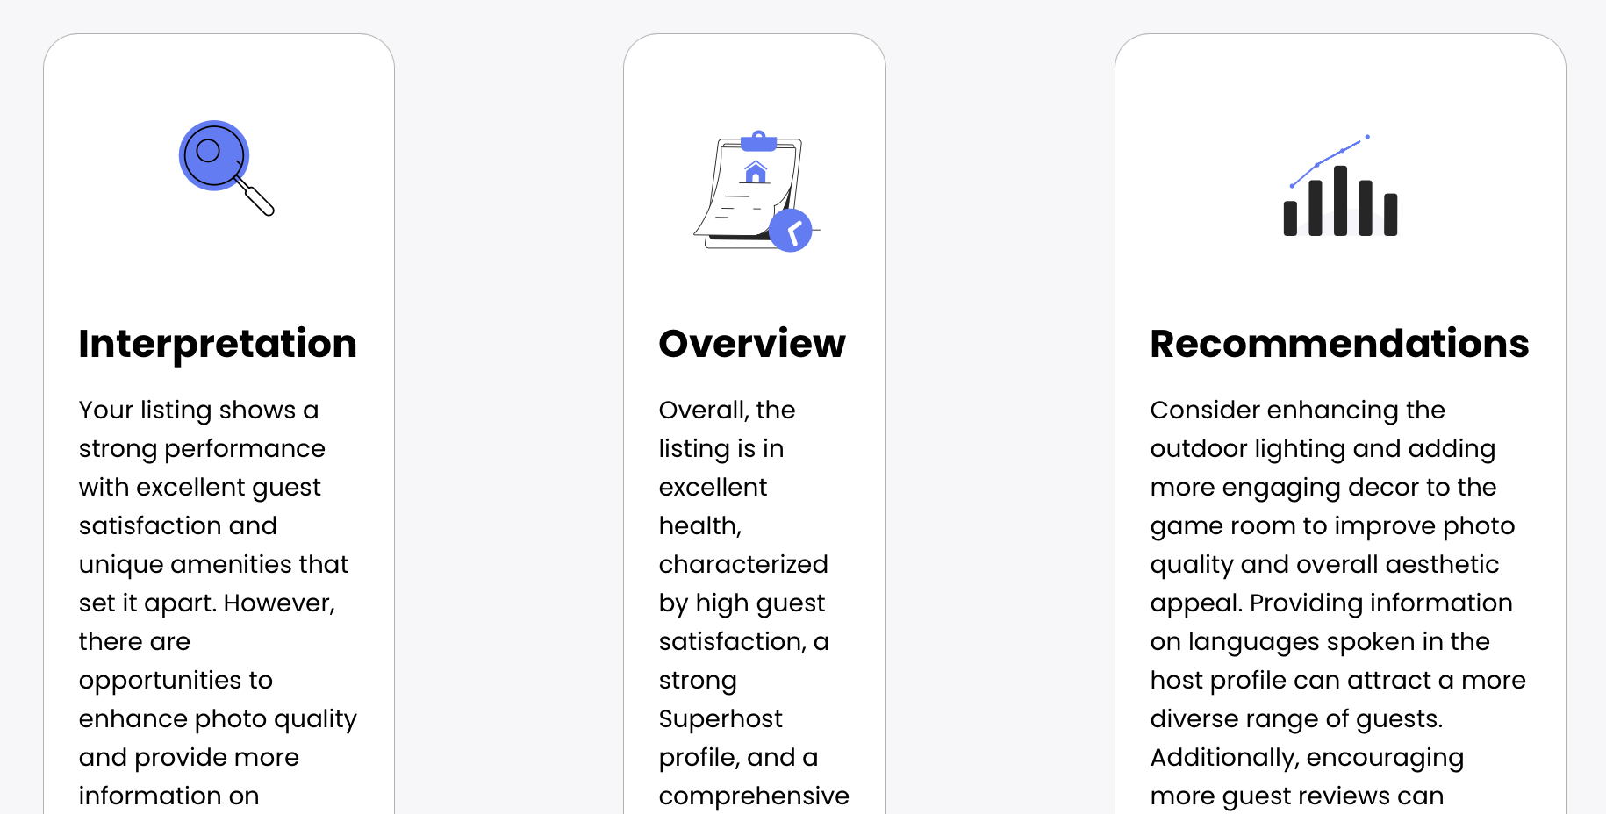Click the magnifying glass icon above Interpretation
The width and height of the screenshot is (1606, 814).
tap(226, 168)
